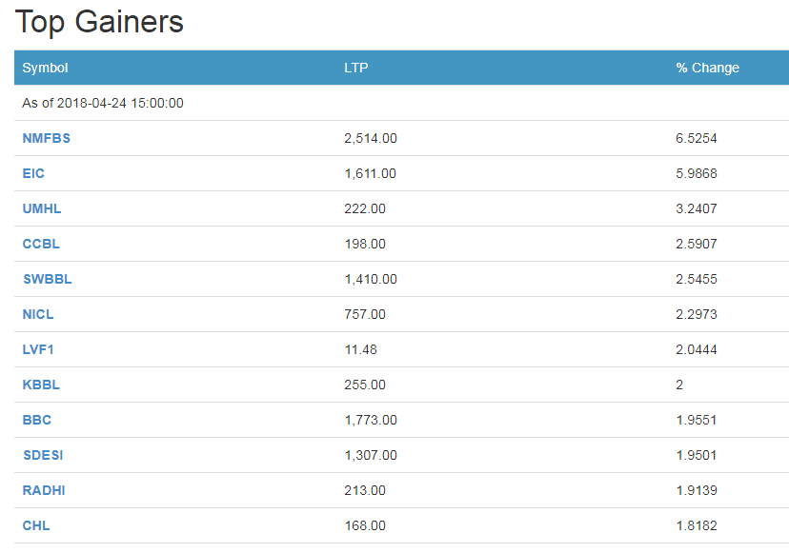Click the NICL symbol link

(x=38, y=314)
